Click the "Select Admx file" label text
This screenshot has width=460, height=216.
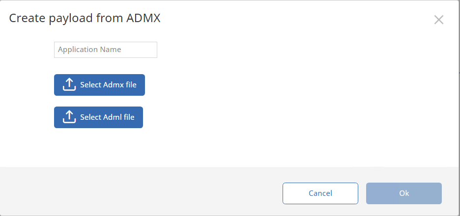[x=108, y=85]
